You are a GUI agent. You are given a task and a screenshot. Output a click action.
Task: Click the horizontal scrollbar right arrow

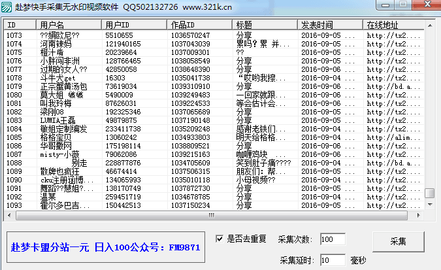(419, 215)
